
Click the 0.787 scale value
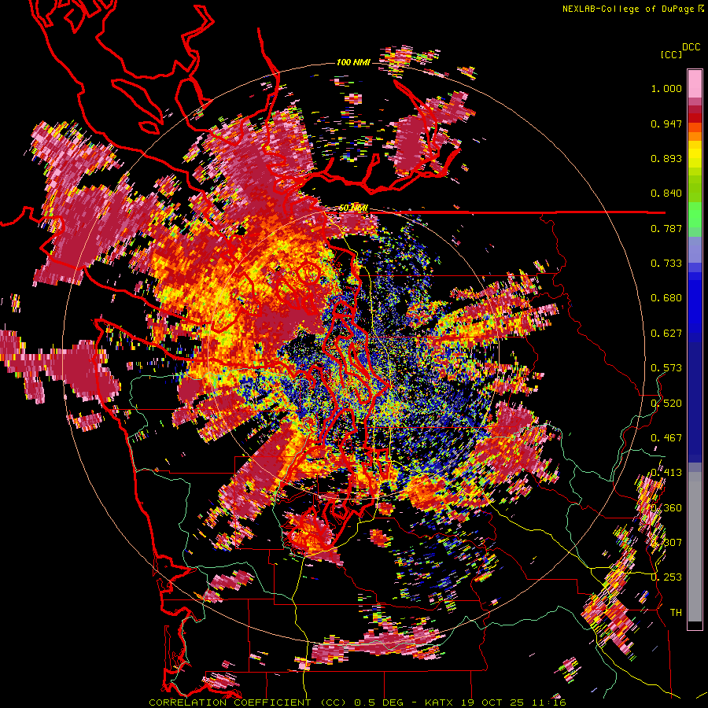pyautogui.click(x=666, y=228)
